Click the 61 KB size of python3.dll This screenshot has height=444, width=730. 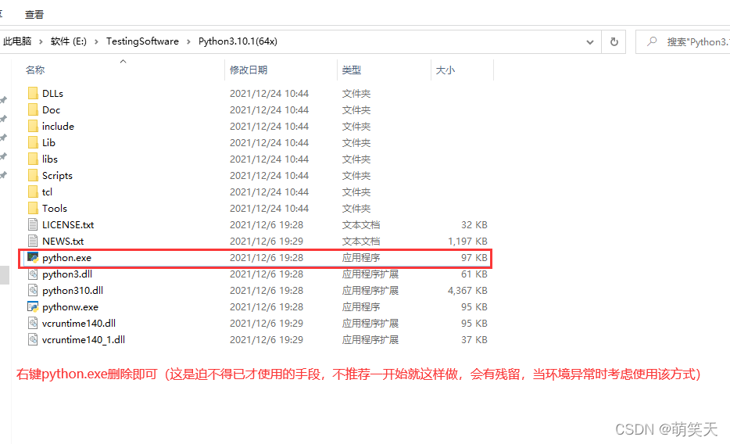(x=474, y=274)
